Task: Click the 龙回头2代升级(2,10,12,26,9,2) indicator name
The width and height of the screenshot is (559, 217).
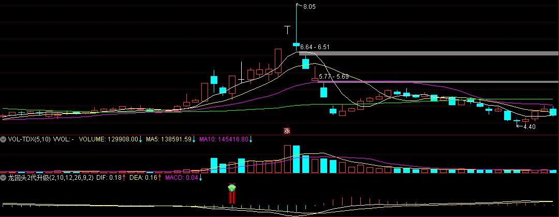Action: 51,178
